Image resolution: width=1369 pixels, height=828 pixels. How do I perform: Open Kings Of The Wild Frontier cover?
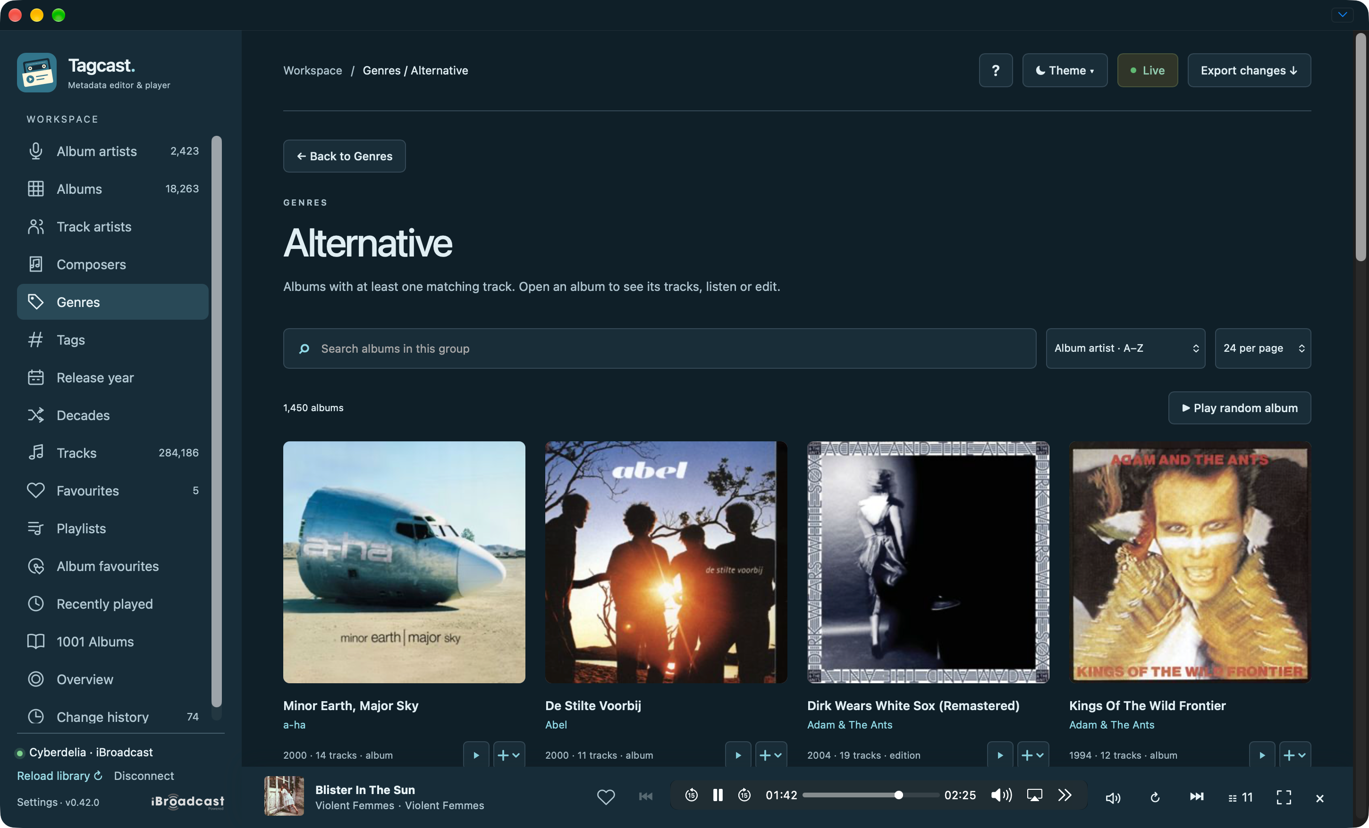(1190, 562)
